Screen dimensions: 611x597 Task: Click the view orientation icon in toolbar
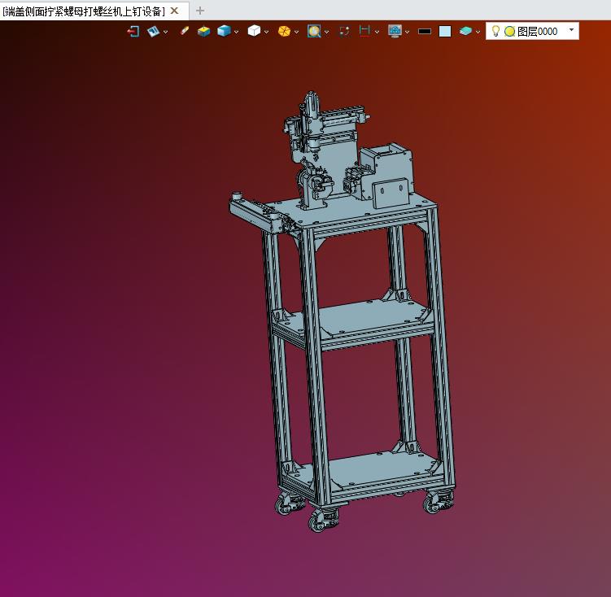pyautogui.click(x=153, y=31)
